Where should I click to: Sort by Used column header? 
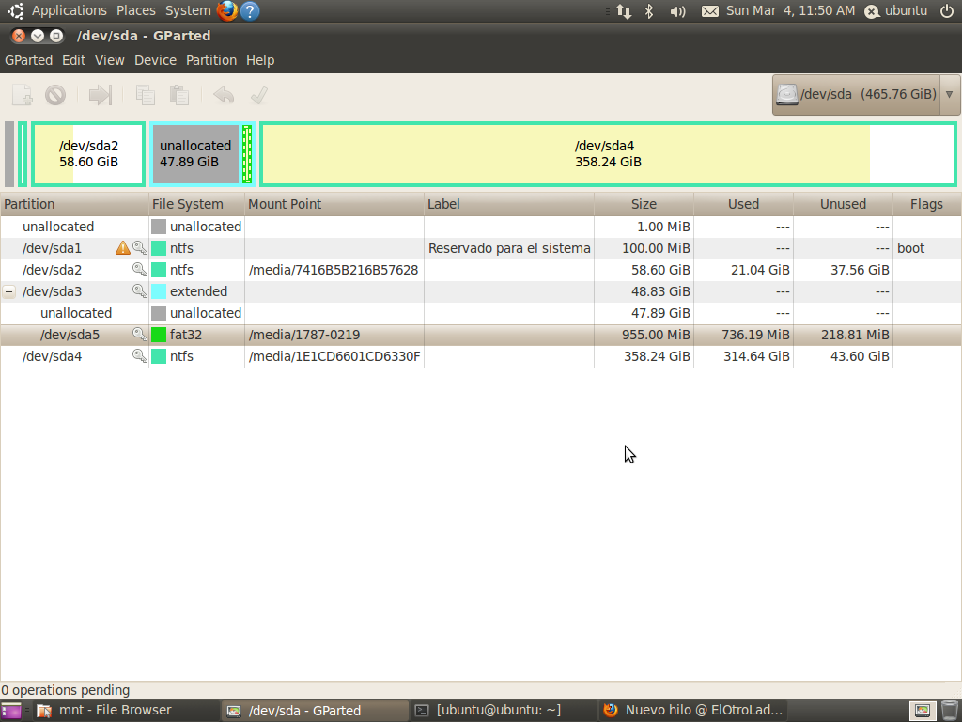[743, 204]
